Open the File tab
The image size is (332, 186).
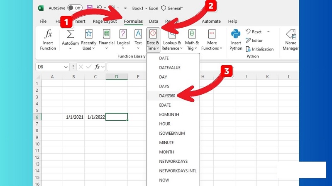pyautogui.click(x=43, y=21)
